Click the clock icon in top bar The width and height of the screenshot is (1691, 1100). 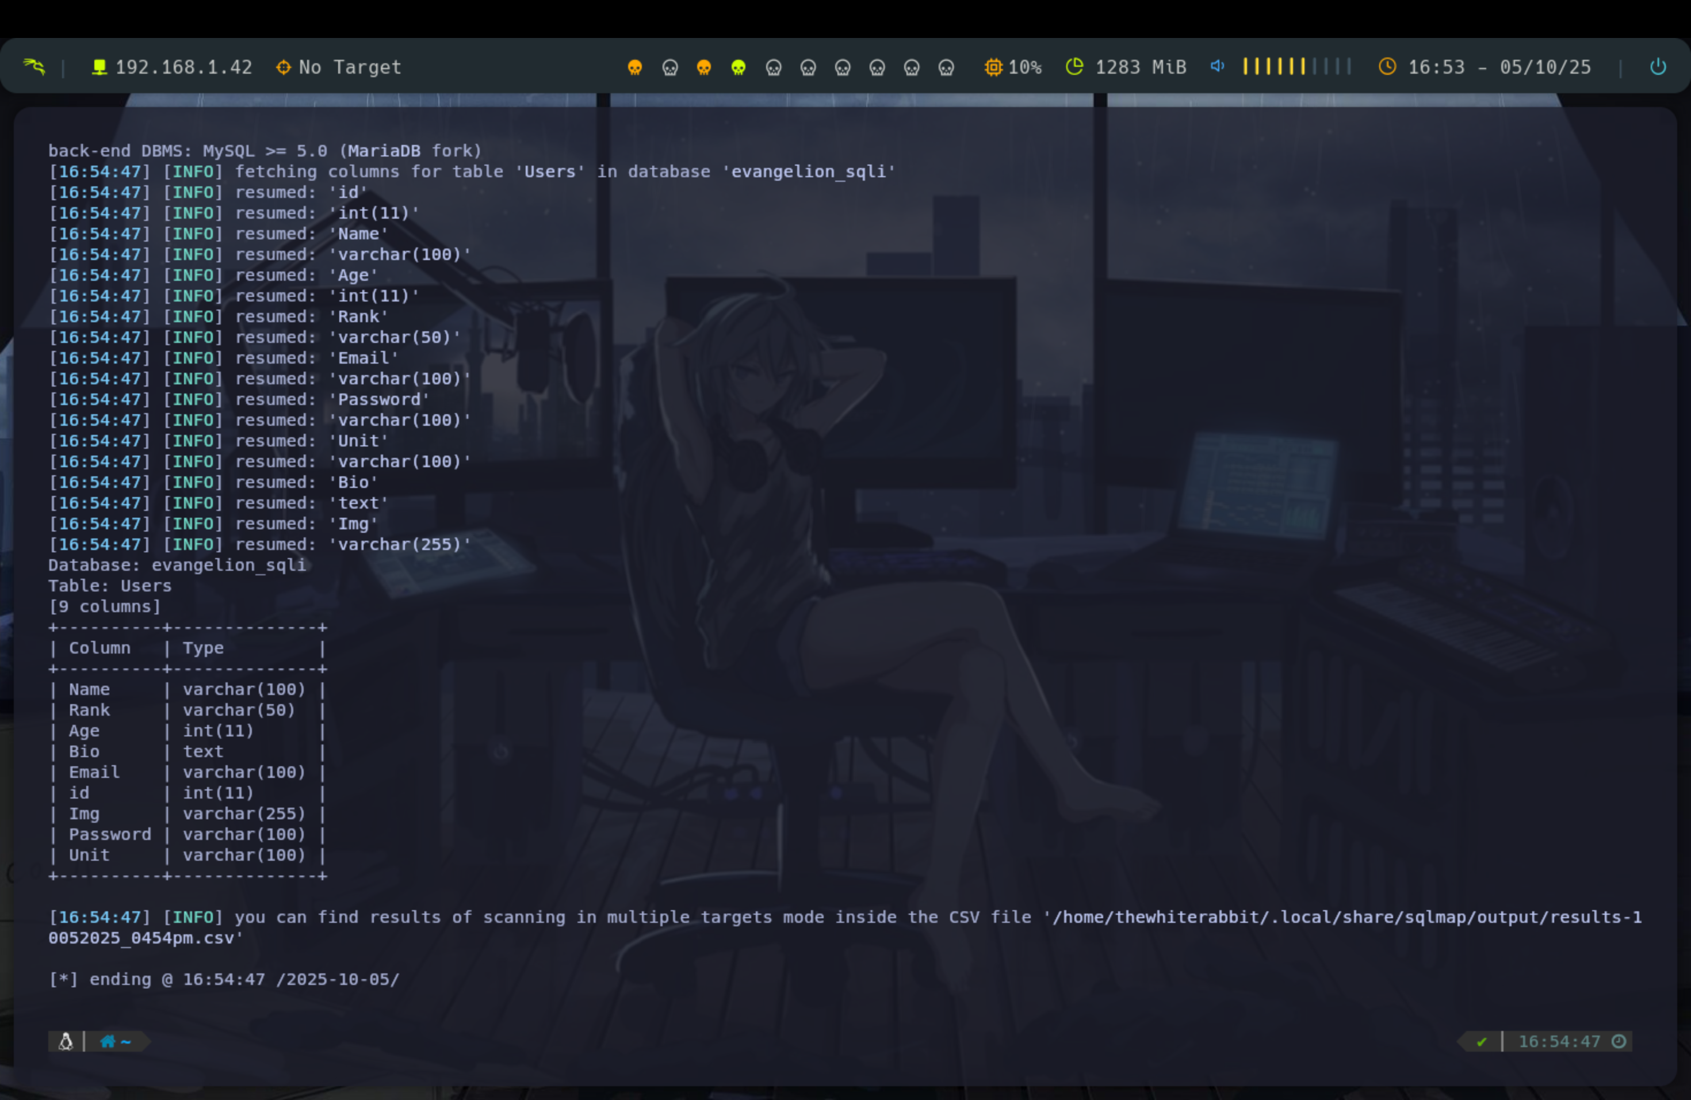pos(1387,67)
